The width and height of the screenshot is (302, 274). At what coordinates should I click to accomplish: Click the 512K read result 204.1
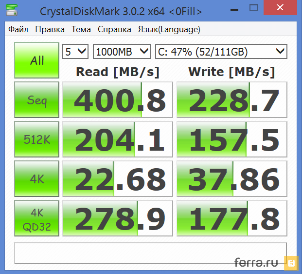[x=118, y=139]
